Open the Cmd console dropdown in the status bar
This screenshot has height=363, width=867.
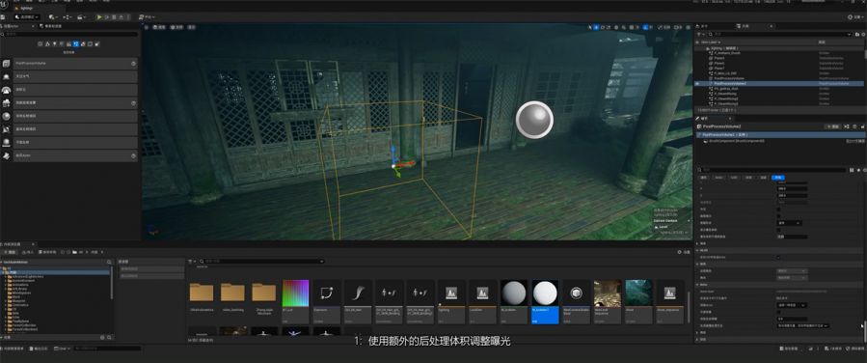coord(63,349)
